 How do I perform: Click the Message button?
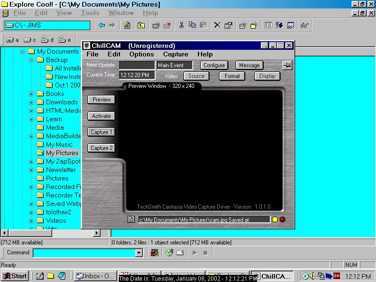[x=250, y=65]
